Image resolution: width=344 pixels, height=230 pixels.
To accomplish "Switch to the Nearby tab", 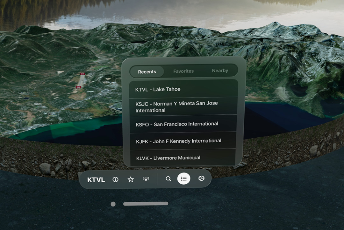I will point(220,71).
